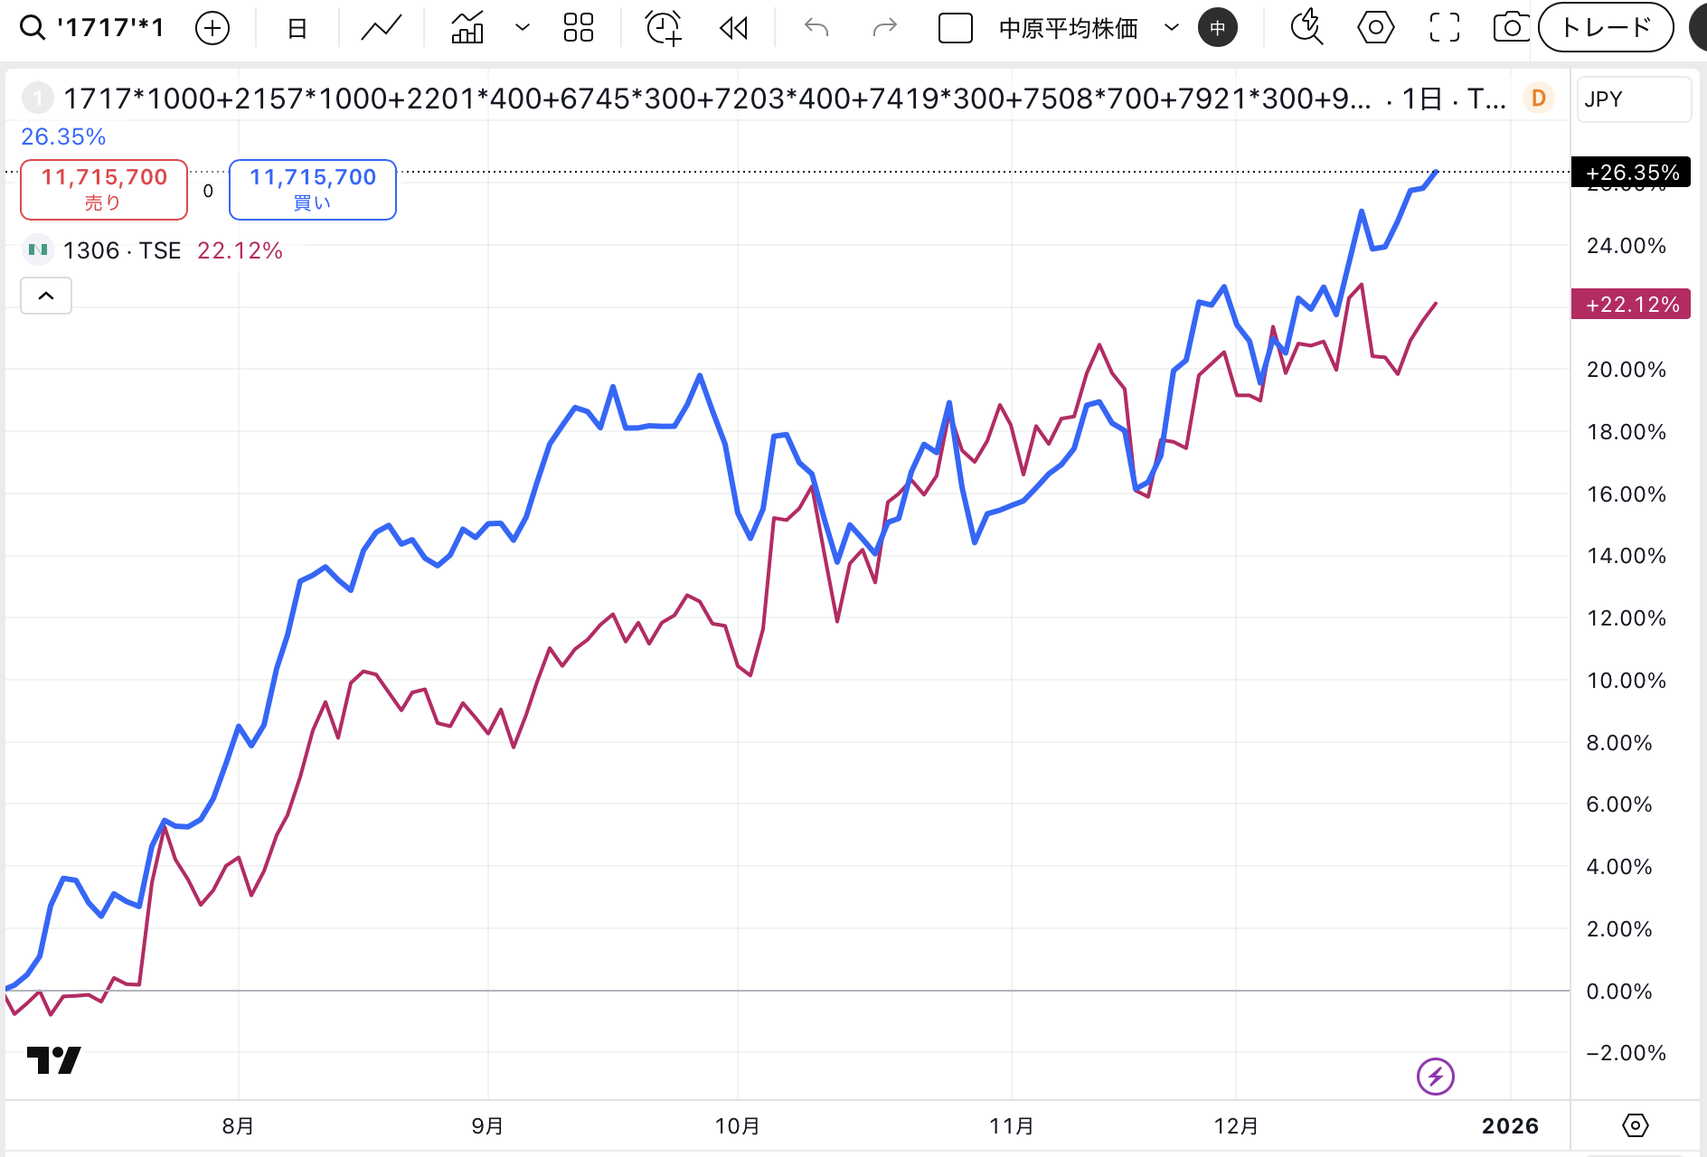Open line chart style selector

pyautogui.click(x=382, y=28)
